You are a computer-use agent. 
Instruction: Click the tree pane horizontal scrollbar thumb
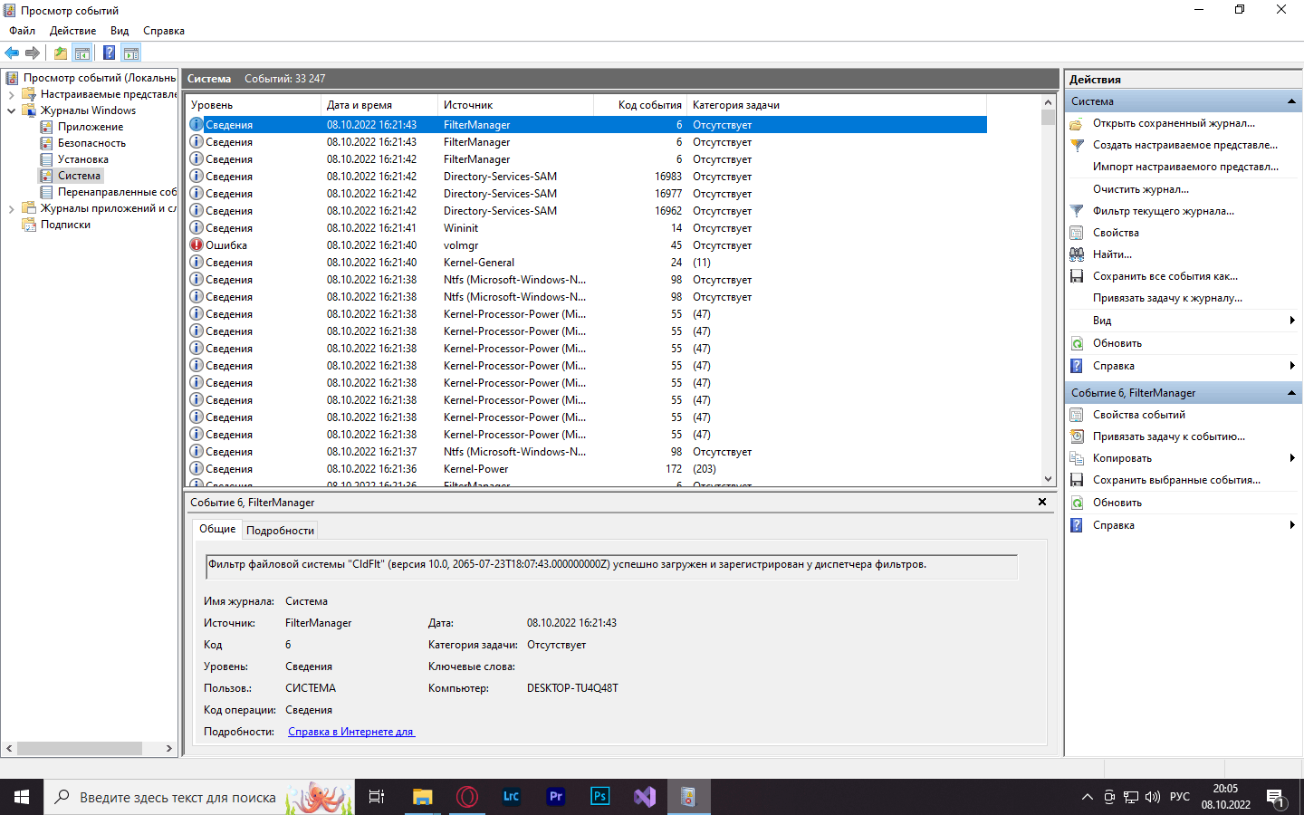tap(80, 748)
